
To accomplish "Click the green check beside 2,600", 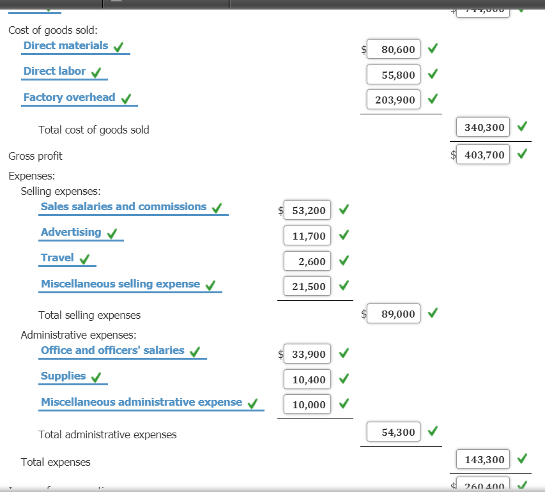I will [x=344, y=260].
